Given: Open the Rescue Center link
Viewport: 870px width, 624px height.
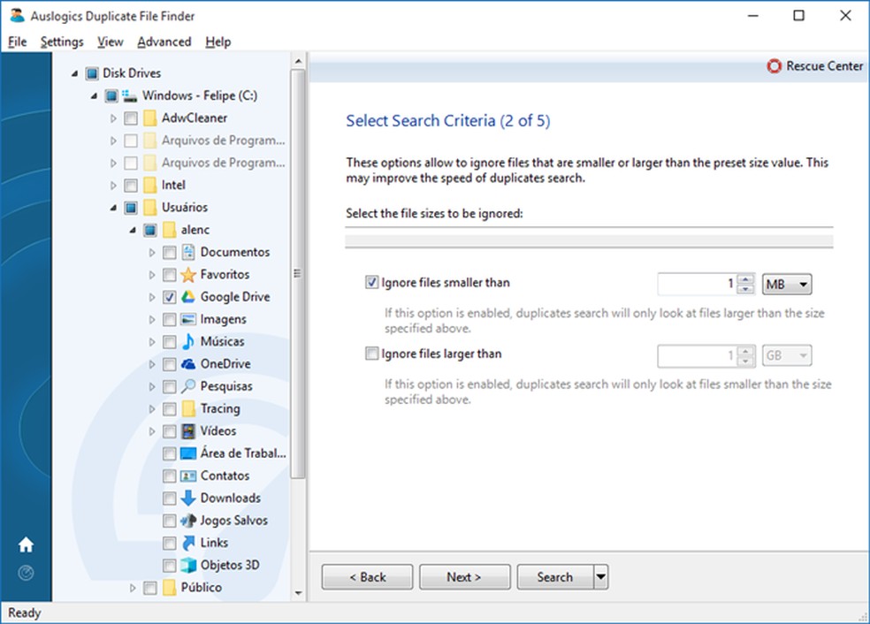Looking at the screenshot, I should [824, 66].
